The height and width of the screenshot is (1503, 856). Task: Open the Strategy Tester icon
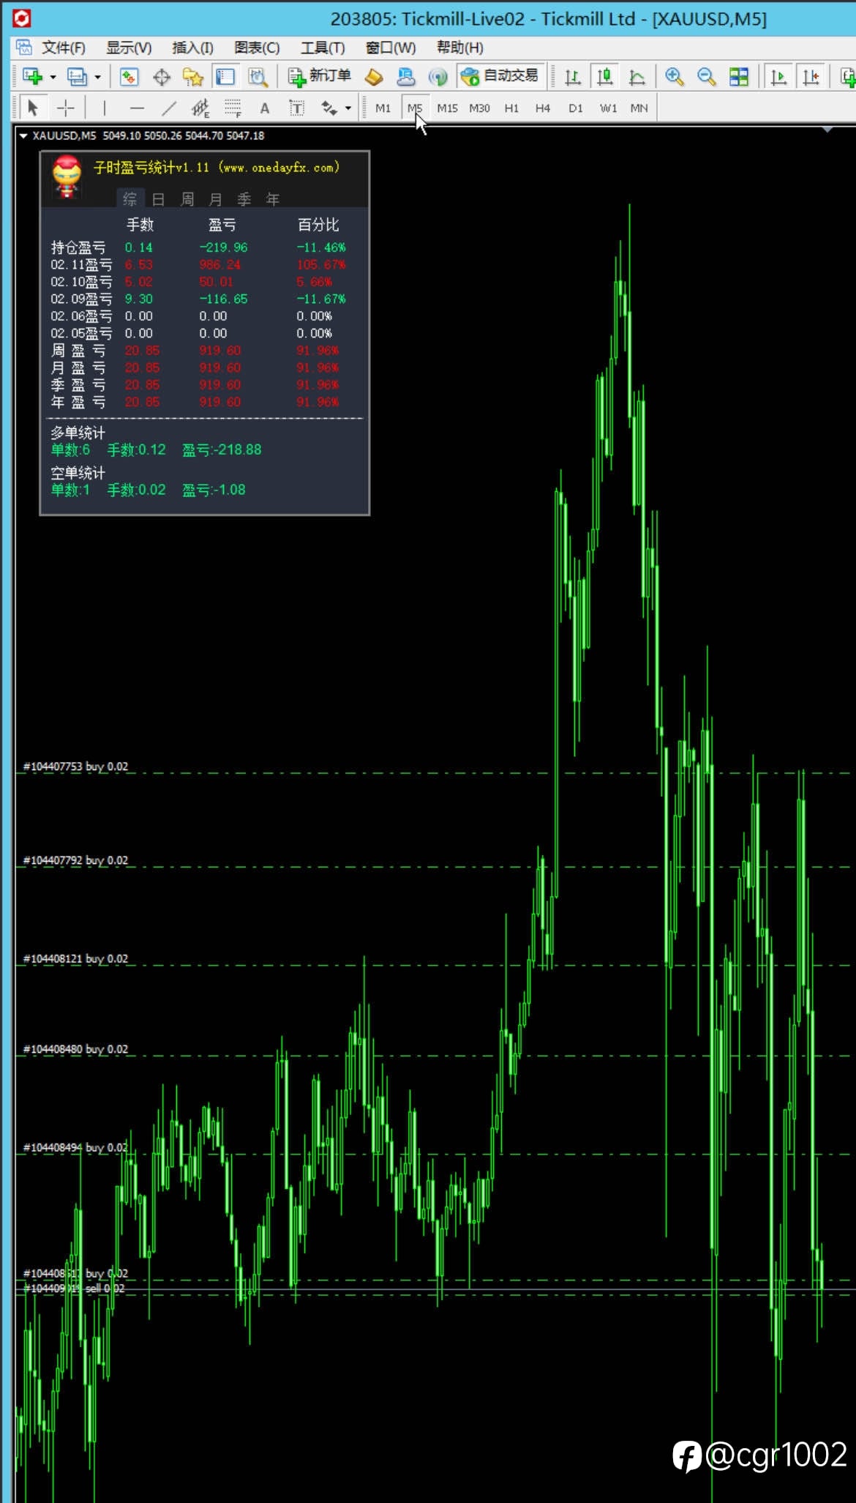[258, 76]
